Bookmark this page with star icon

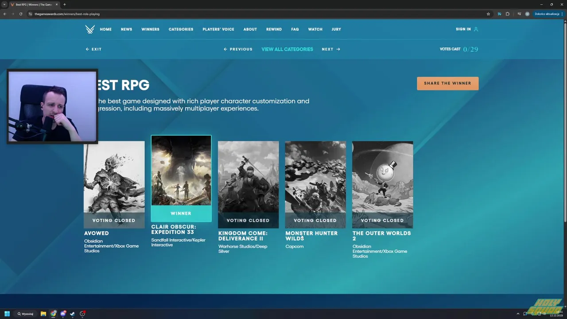488,14
